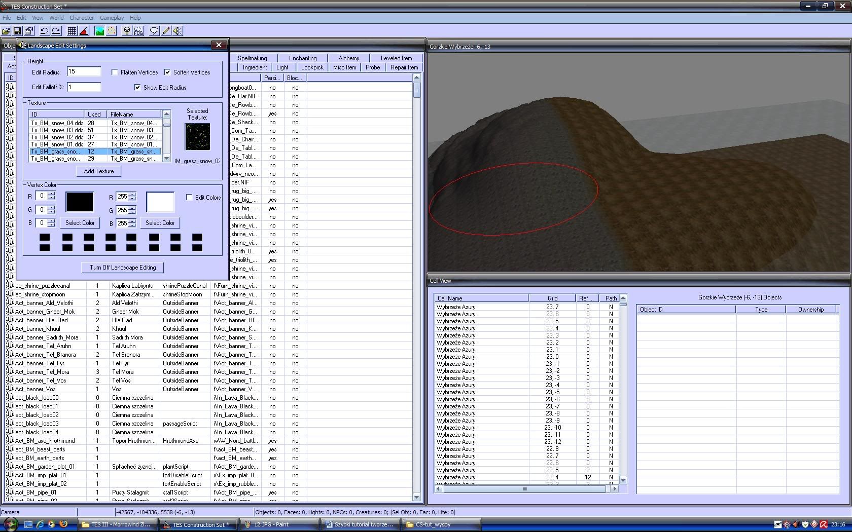Viewport: 852px width, 532px height.
Task: Select the Tx_BM_snow_02.dds texture row
Action: (95, 137)
